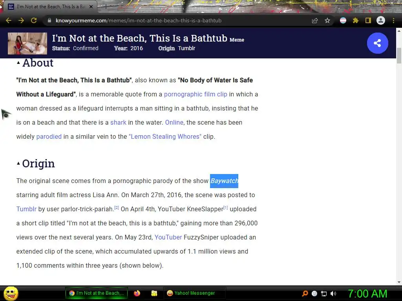Collapse the Origin section triangle

coord(18,163)
